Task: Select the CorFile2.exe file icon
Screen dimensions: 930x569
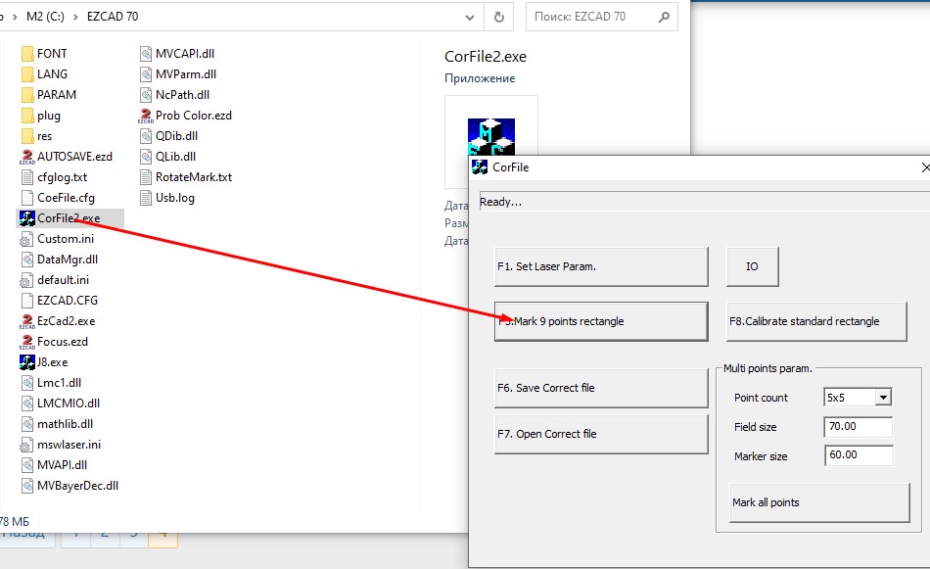Action: tap(27, 218)
